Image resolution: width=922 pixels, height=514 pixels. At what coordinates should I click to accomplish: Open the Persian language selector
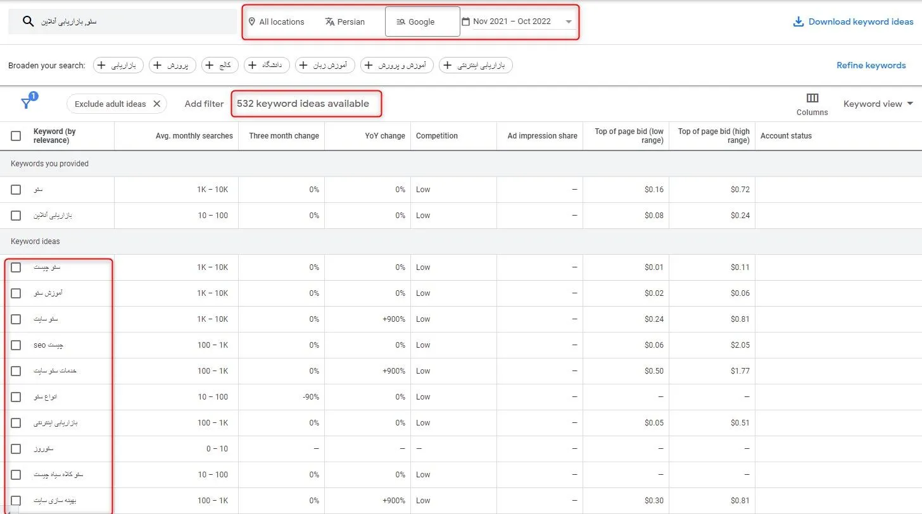pyautogui.click(x=344, y=21)
